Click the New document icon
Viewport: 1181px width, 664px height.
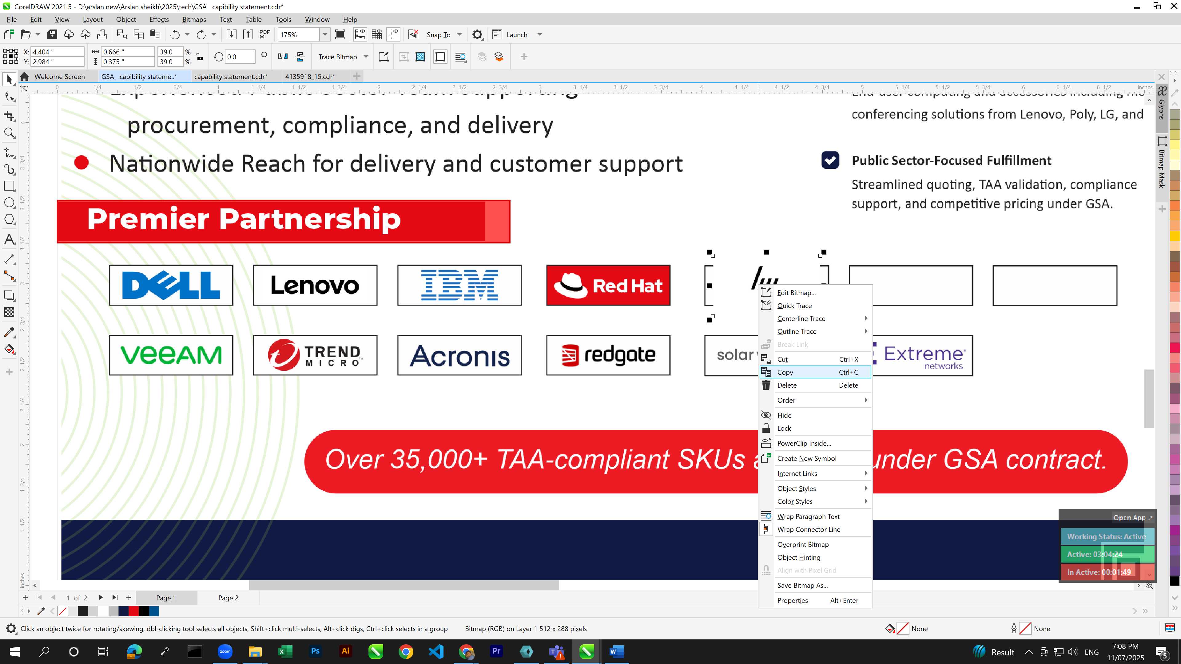coord(9,34)
